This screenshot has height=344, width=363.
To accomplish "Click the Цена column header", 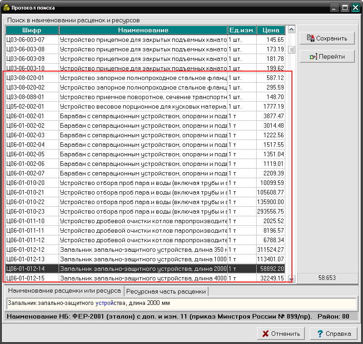I will [271, 30].
